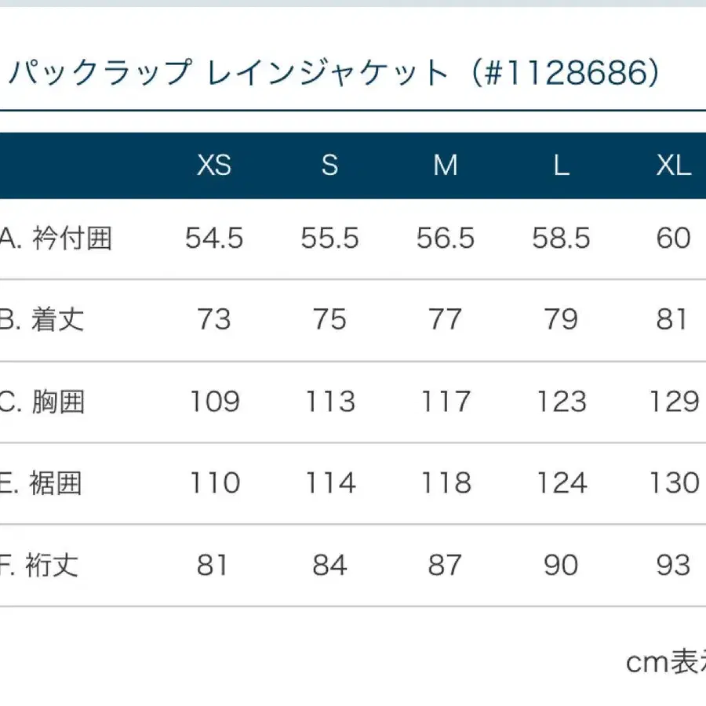Viewport: 706px width, 706px height.
Task: Select the 93 sleeve value for XL
Action: coord(674,565)
